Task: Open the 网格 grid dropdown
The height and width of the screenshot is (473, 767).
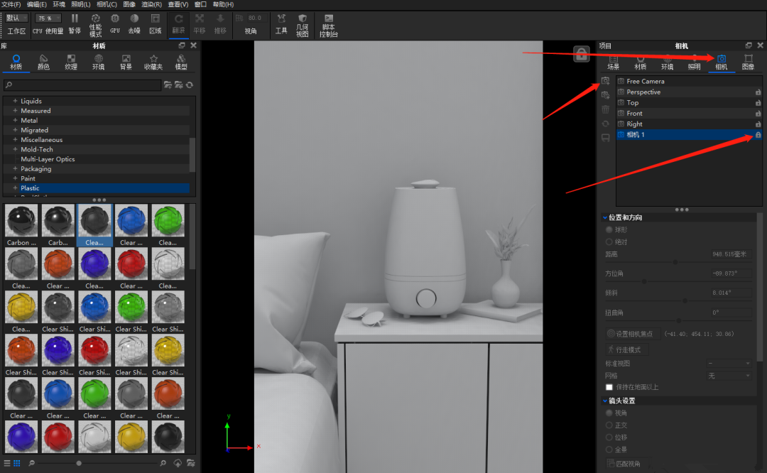Action: (729, 376)
